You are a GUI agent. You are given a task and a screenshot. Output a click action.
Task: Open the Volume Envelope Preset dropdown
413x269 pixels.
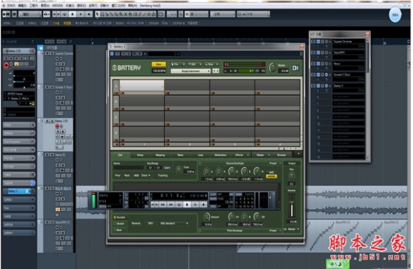tap(275, 164)
